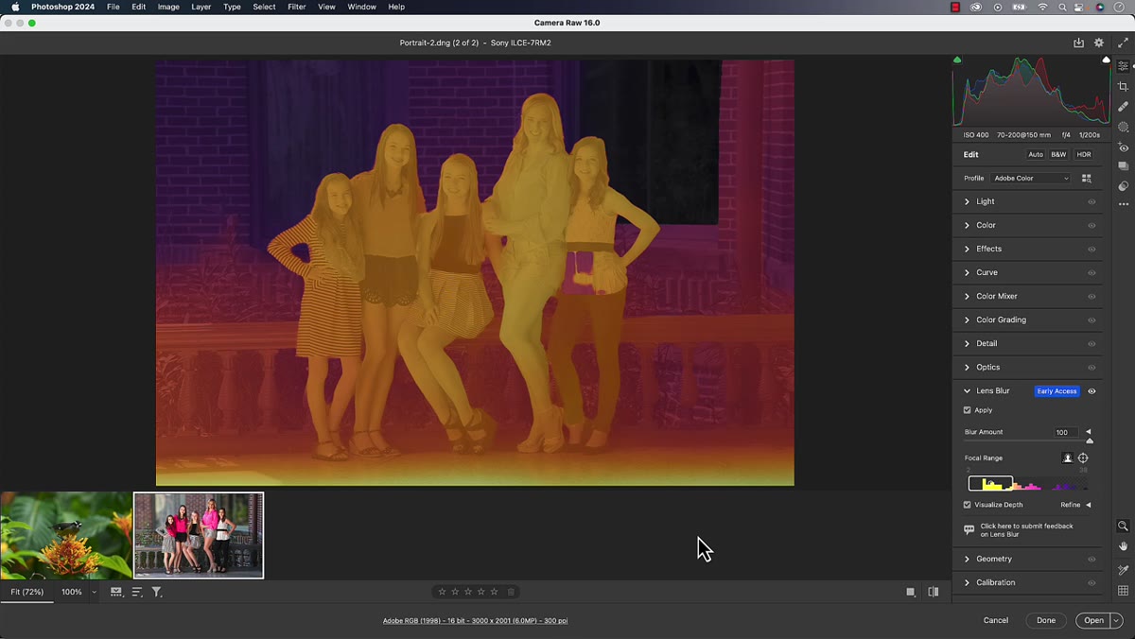
Task: Open the Select menu
Action: (264, 7)
